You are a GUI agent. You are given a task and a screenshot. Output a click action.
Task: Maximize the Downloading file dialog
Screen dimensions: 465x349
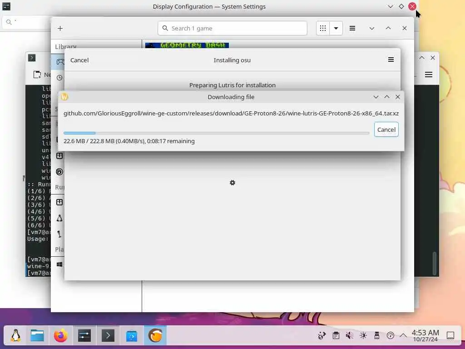387,97
